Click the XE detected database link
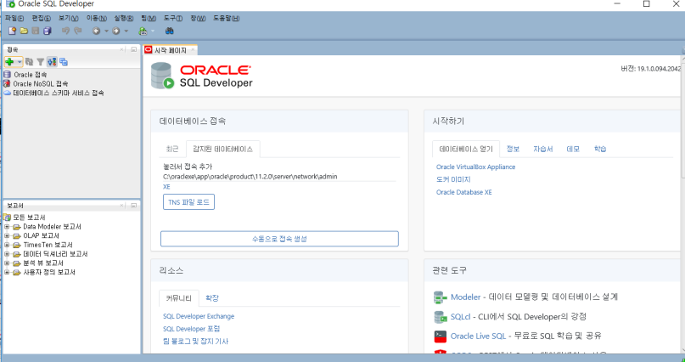Image resolution: width=685 pixels, height=362 pixels. click(166, 187)
